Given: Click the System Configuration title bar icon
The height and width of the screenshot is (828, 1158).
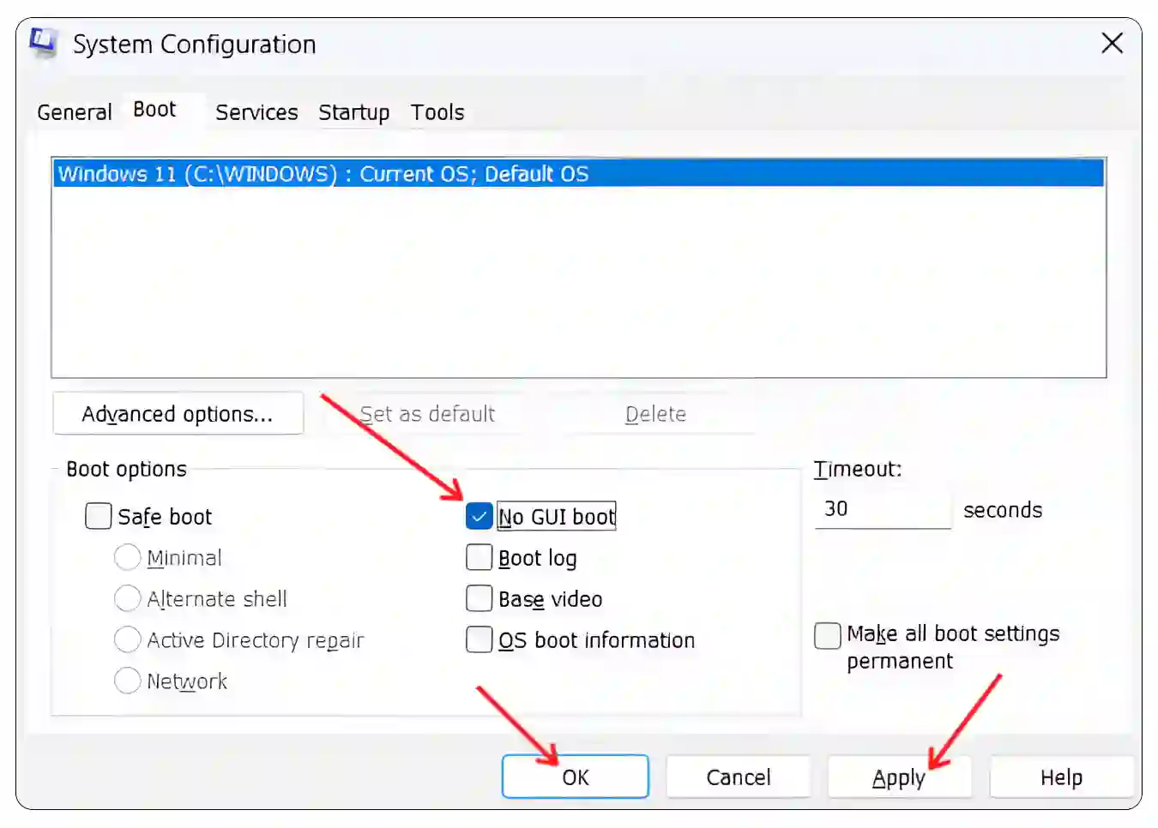Looking at the screenshot, I should point(43,43).
